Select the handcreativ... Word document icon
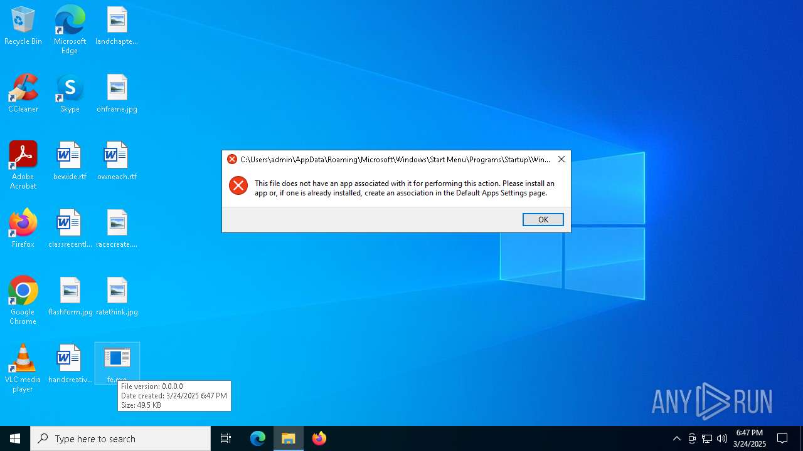 pyautogui.click(x=70, y=365)
